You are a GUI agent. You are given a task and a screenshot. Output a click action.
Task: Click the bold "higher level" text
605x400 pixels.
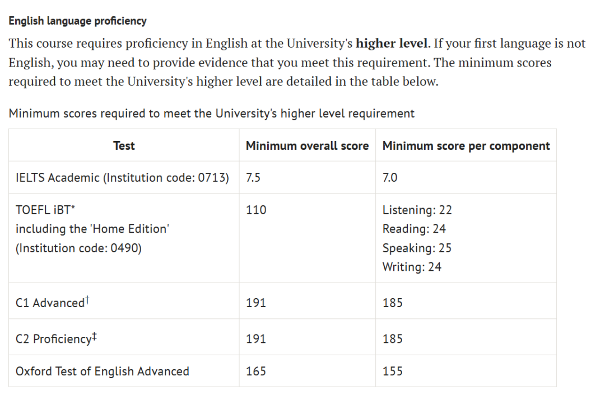[x=392, y=44]
